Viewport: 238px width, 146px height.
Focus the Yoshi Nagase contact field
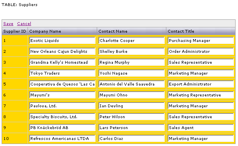132,73
